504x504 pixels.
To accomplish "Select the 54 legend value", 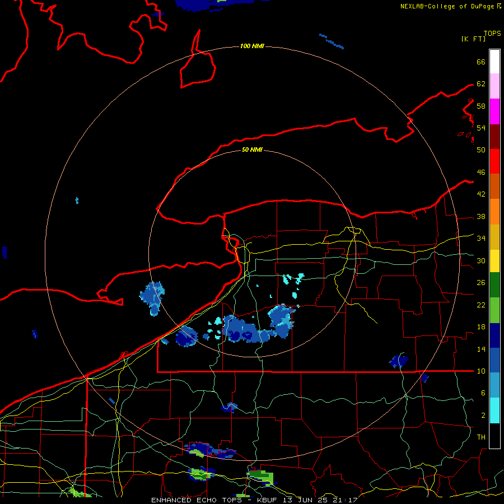I will (x=481, y=128).
